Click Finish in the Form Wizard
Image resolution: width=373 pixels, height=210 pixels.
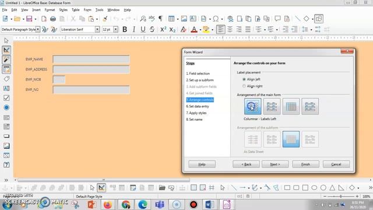[x=305, y=164]
